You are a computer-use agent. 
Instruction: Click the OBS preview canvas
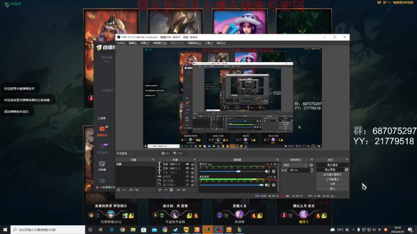click(232, 98)
